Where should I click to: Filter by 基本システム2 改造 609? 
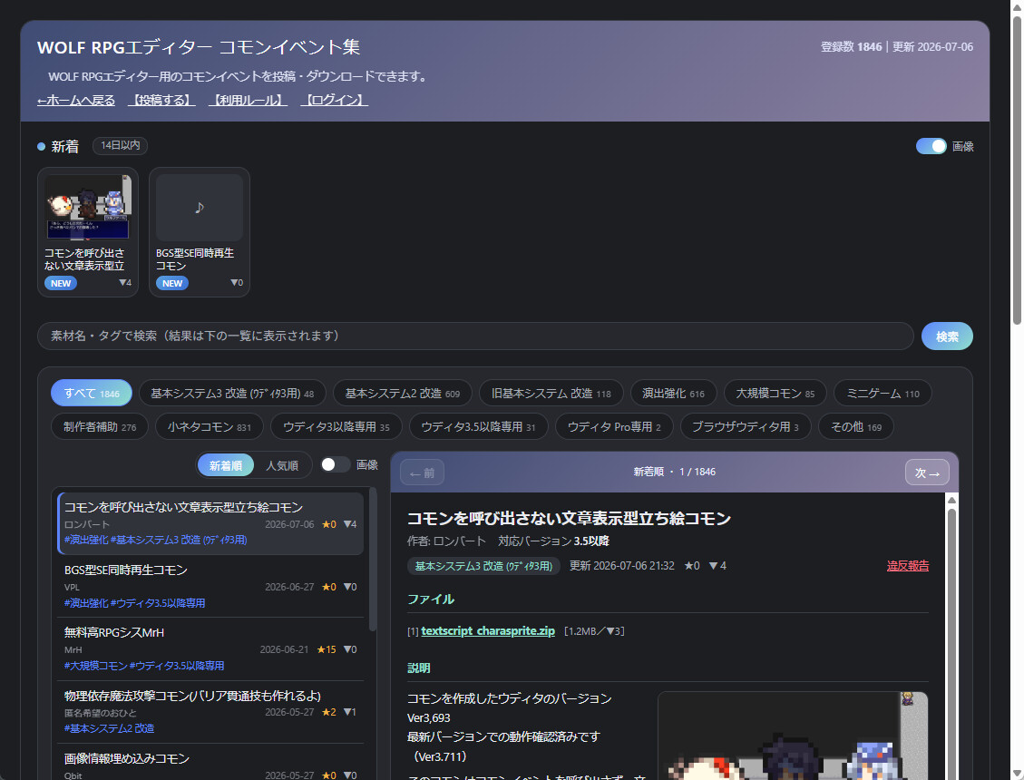click(x=403, y=394)
